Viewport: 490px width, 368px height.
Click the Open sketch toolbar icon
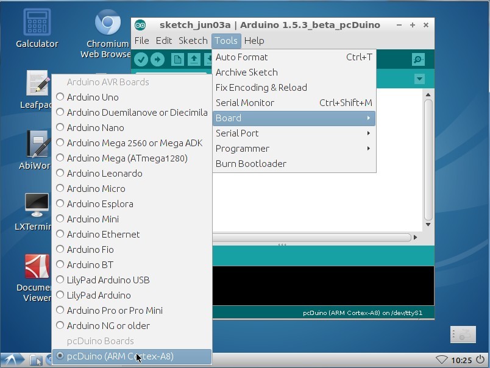[x=194, y=59]
